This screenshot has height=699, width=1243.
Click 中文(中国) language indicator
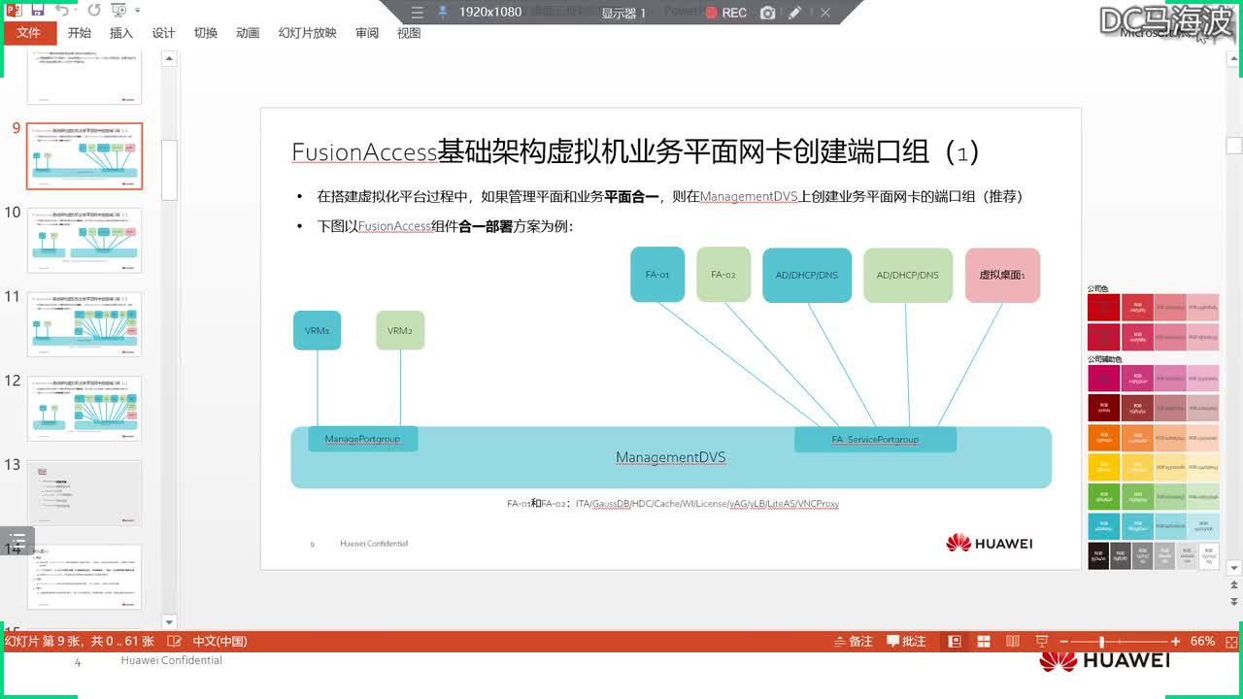point(219,642)
